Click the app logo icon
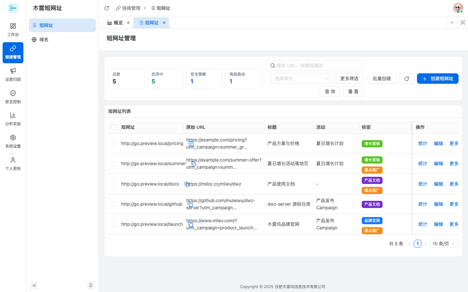Viewport: 468px width, 292px height. click(13, 8)
